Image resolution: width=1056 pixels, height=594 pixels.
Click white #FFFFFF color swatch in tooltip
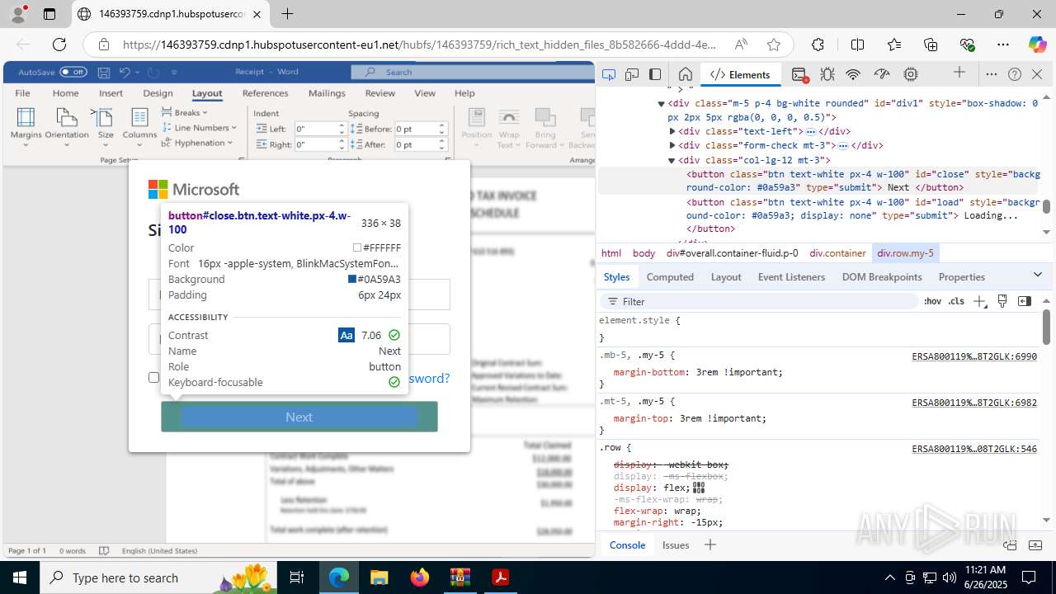click(356, 247)
